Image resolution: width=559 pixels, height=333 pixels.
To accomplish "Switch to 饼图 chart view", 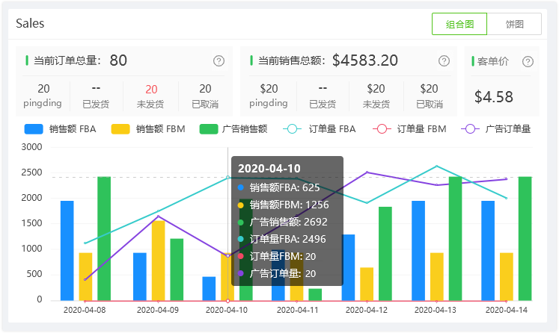I will tap(514, 24).
